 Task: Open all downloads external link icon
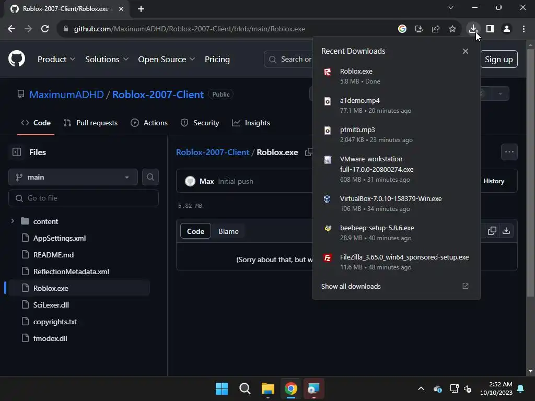click(x=465, y=286)
